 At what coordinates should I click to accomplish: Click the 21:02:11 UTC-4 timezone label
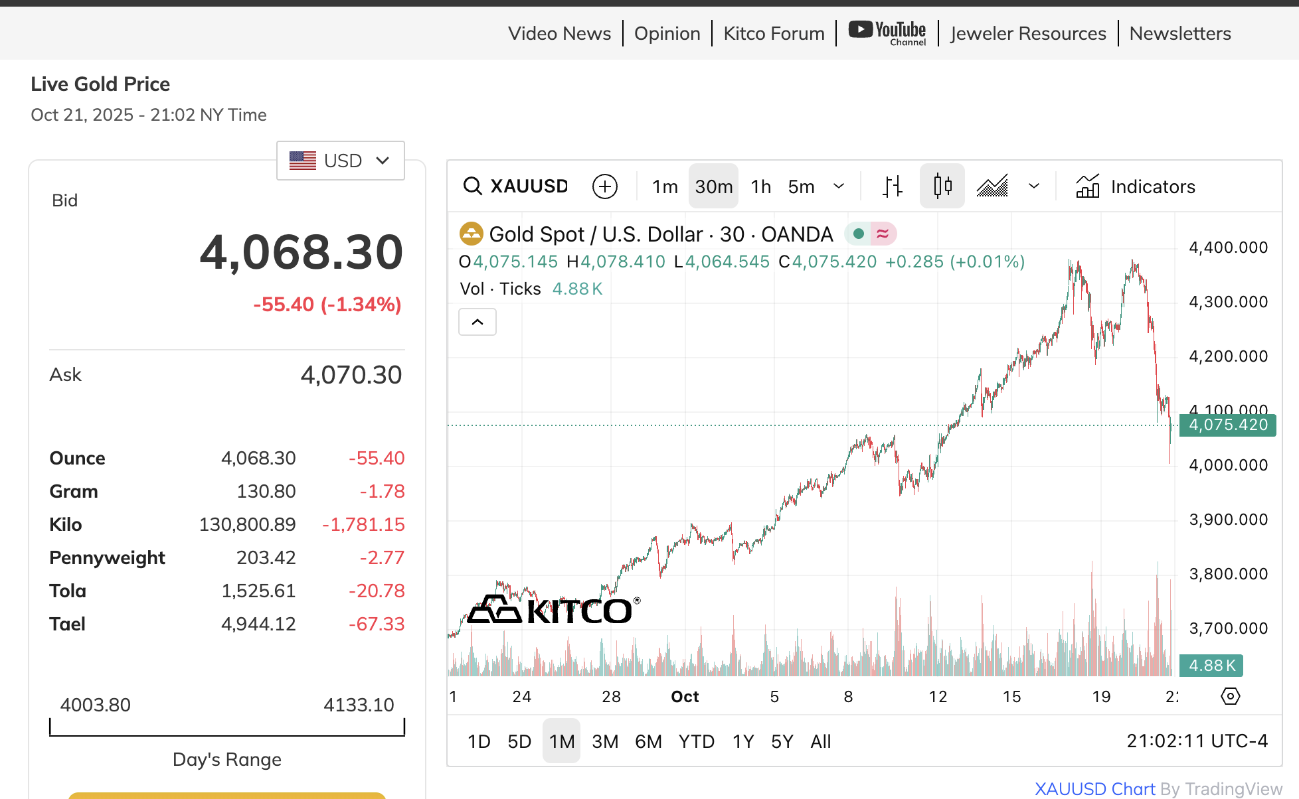[1197, 741]
